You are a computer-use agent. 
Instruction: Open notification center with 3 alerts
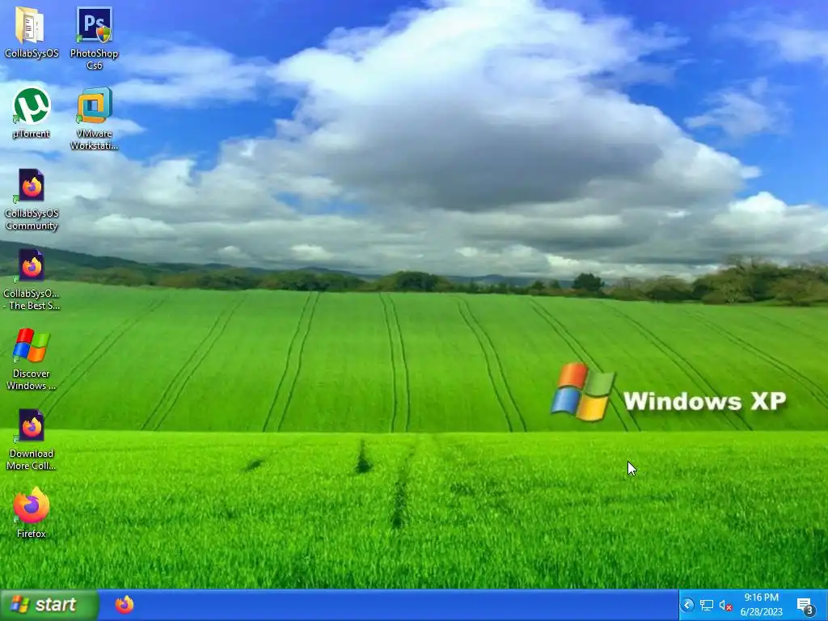click(806, 606)
